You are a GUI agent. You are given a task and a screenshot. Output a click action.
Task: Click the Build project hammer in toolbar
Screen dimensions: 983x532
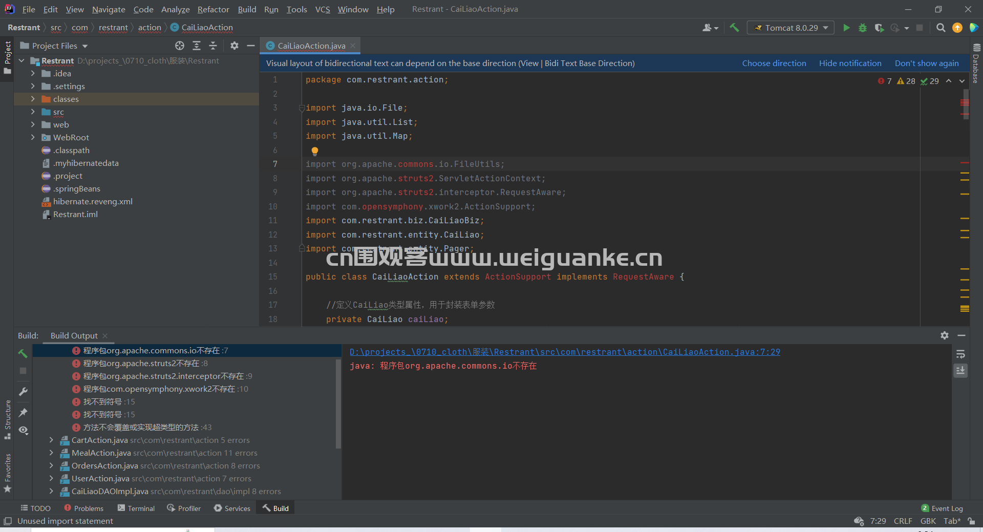click(x=734, y=28)
